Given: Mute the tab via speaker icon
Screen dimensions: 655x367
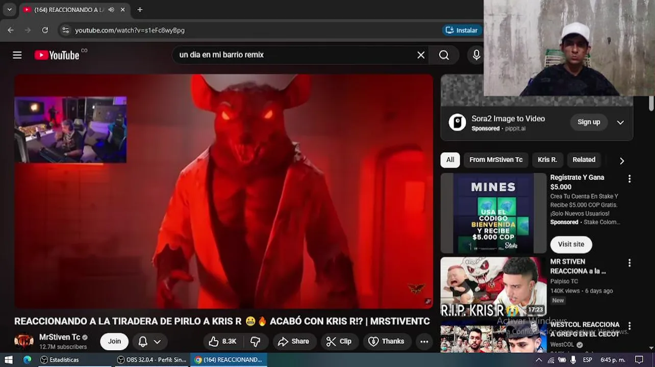Looking at the screenshot, I should click(111, 10).
